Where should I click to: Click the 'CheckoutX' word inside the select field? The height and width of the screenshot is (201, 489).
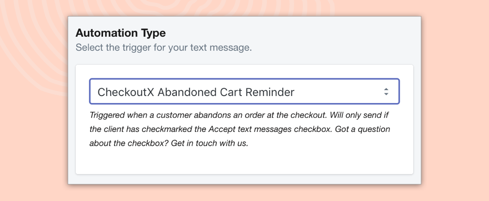126,92
